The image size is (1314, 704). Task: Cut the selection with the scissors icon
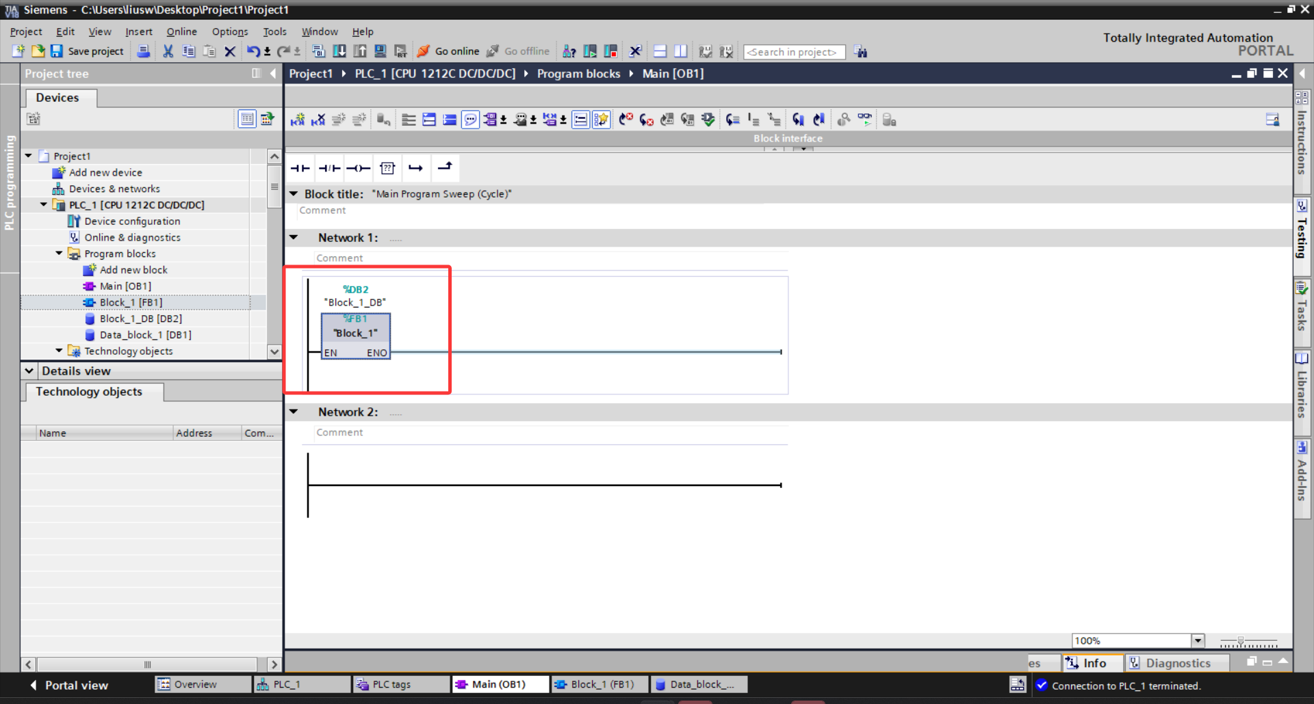pyautogui.click(x=168, y=51)
